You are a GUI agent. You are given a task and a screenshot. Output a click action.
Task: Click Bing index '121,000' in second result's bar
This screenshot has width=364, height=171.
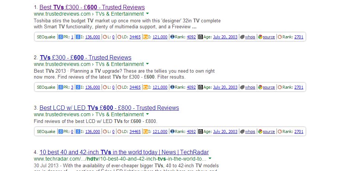tap(160, 87)
